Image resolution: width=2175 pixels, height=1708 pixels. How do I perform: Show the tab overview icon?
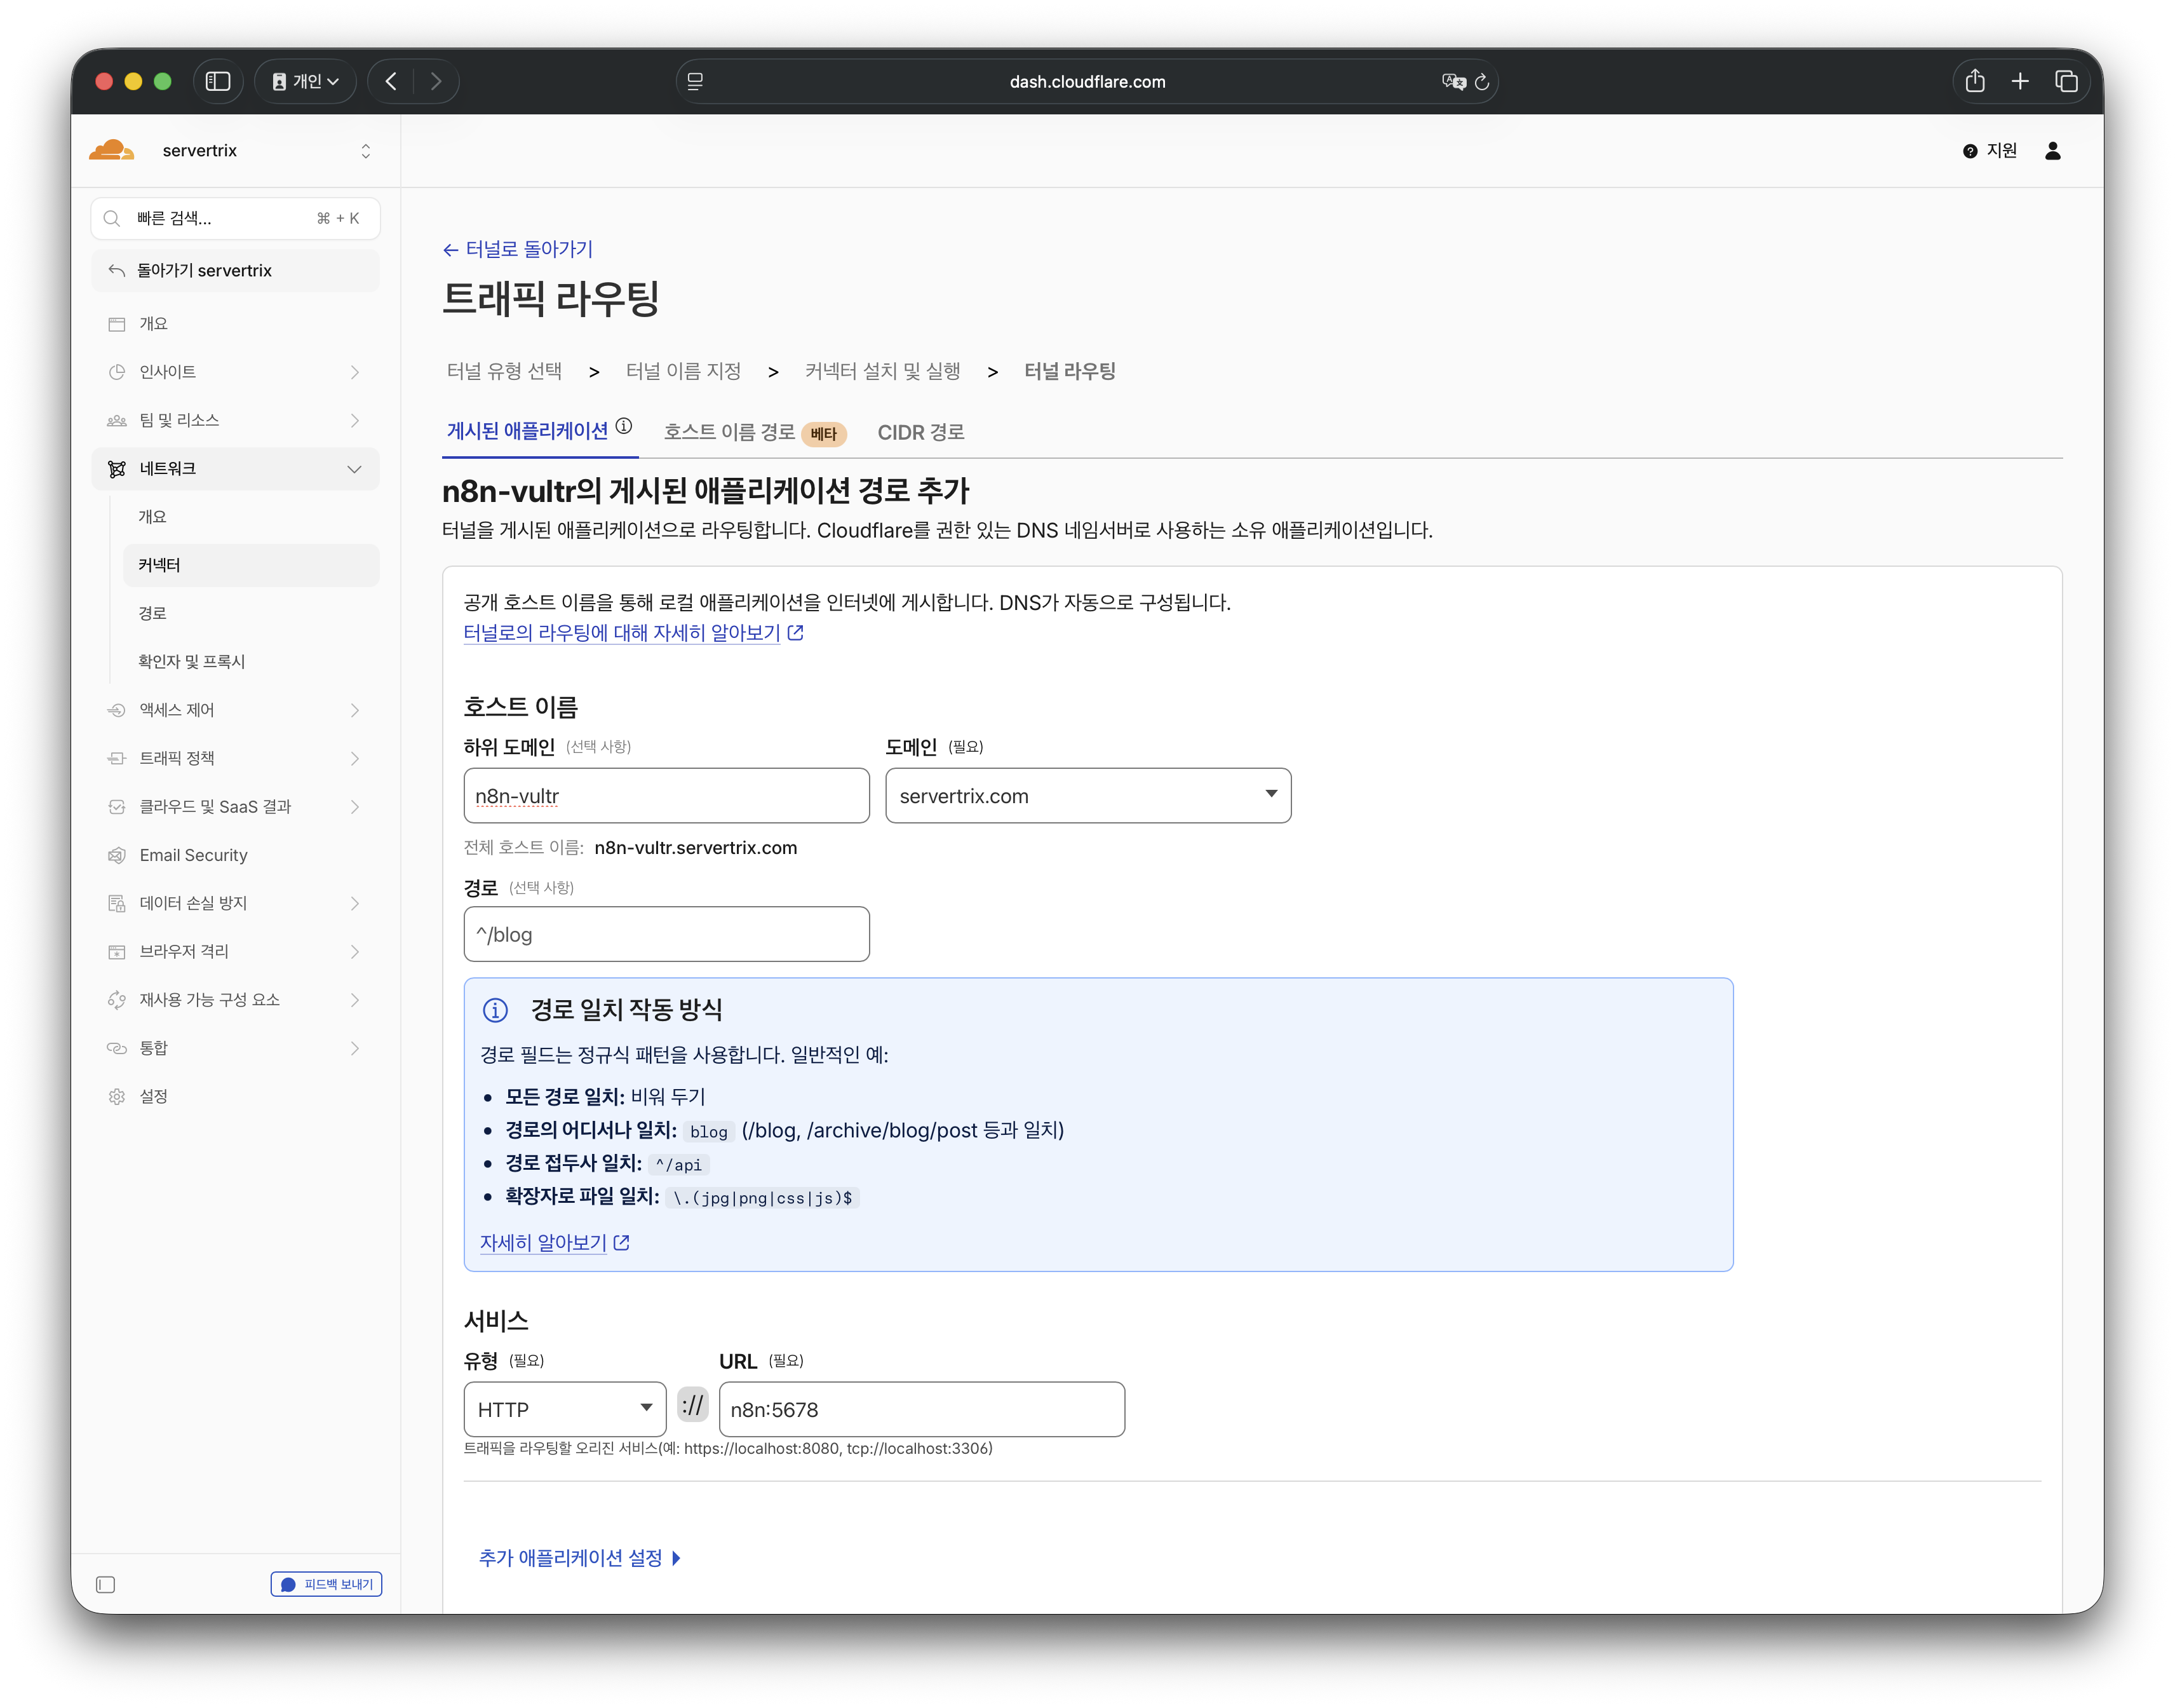[2066, 81]
